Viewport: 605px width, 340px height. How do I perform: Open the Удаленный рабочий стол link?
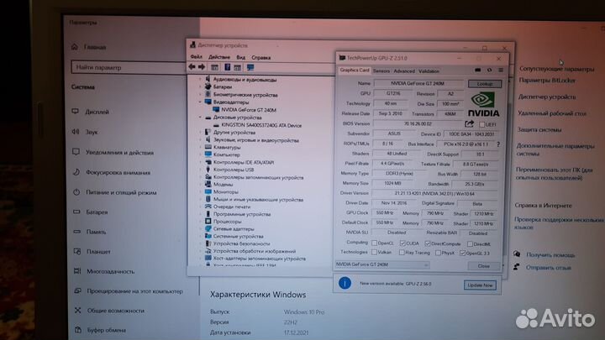pyautogui.click(x=551, y=113)
